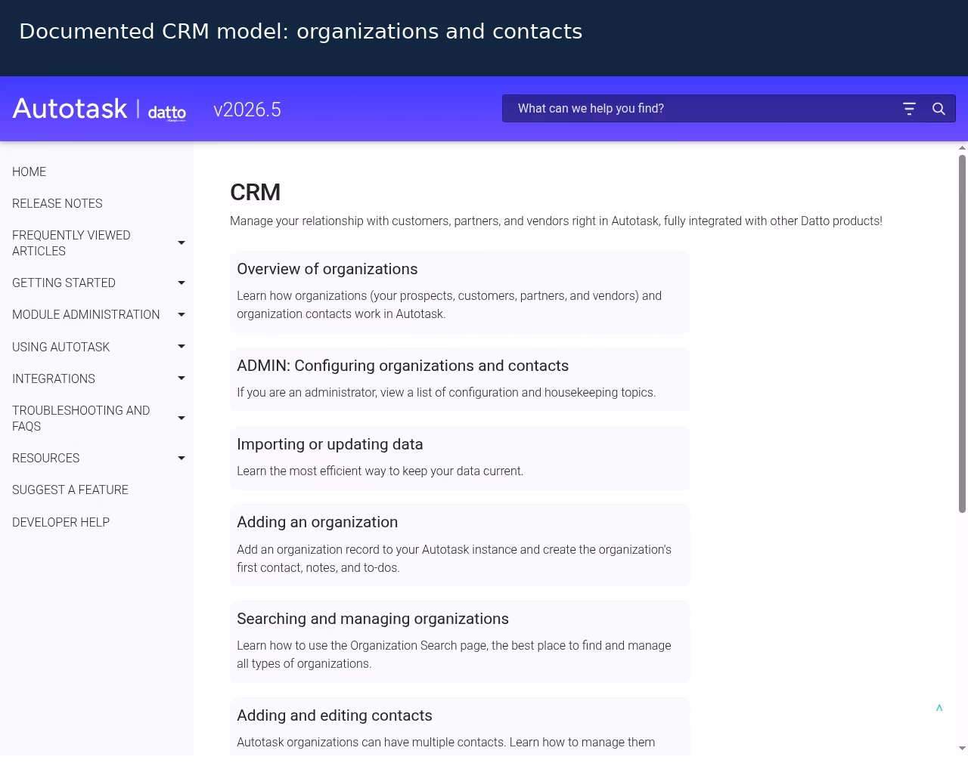Expand the Using Autotask arrow
Image resolution: width=968 pixels, height=763 pixels.
tap(181, 347)
